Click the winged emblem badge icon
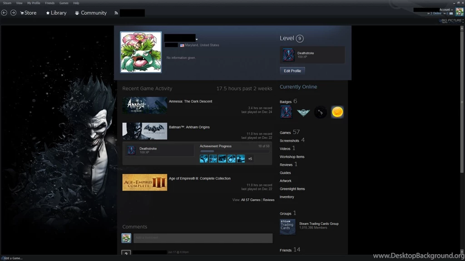The image size is (465, 261). (x=303, y=112)
